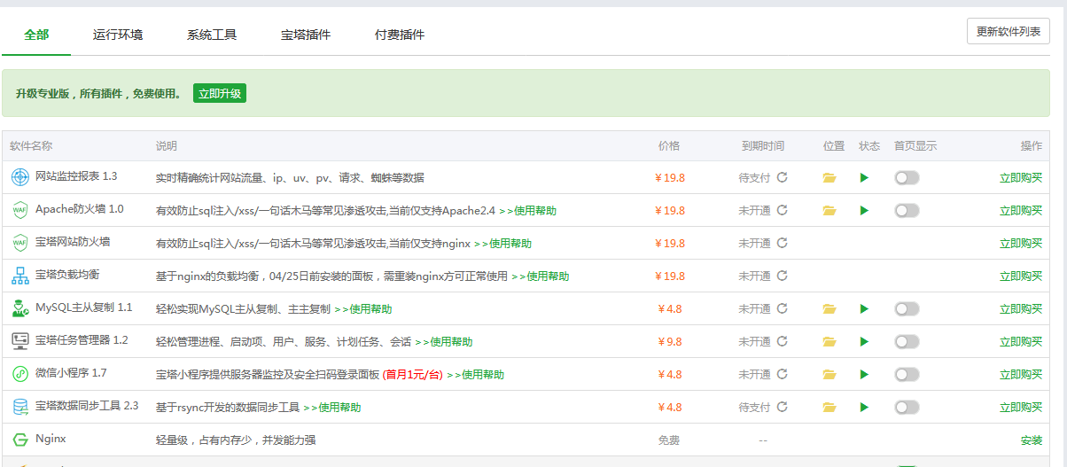Image resolution: width=1067 pixels, height=467 pixels.
Task: Click the 网站监控报表 software icon
Action: click(x=19, y=177)
